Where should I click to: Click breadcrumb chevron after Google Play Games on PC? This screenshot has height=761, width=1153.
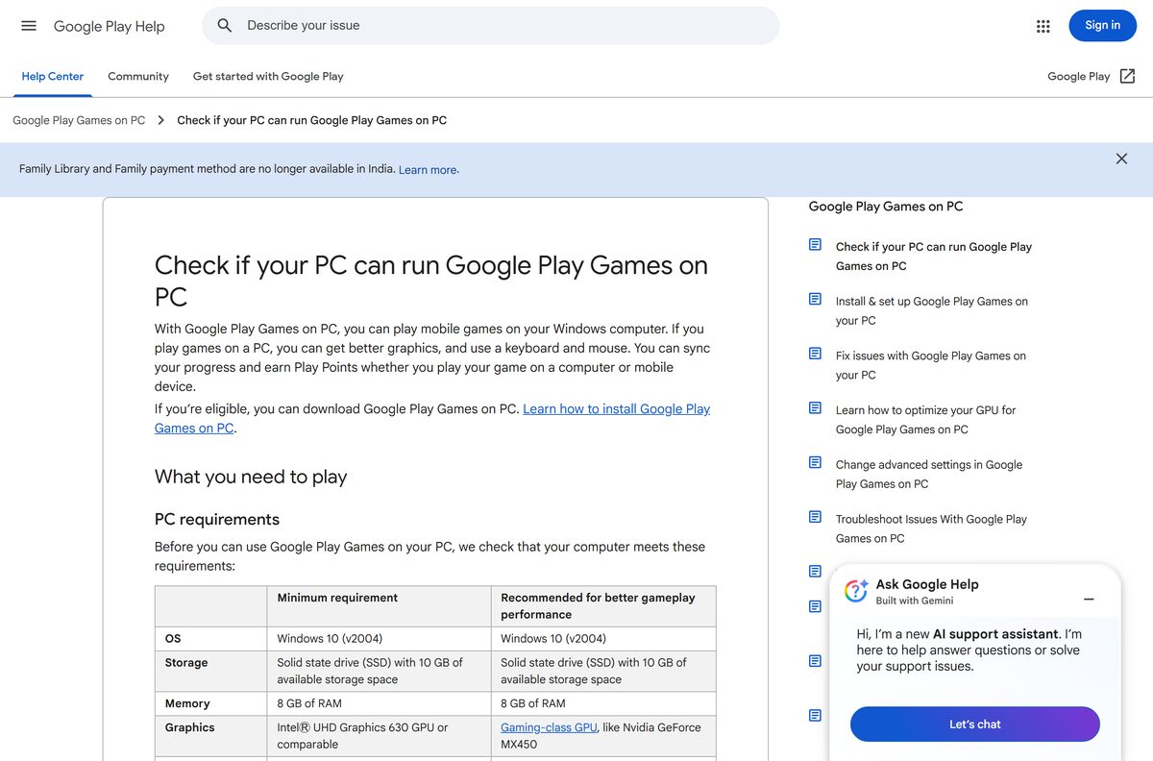point(160,120)
